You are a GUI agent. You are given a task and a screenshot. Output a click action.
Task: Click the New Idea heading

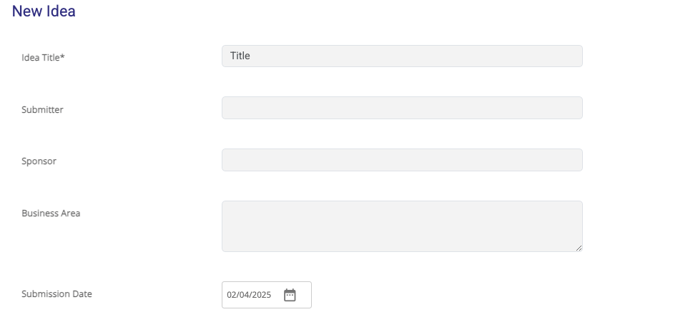coord(44,11)
